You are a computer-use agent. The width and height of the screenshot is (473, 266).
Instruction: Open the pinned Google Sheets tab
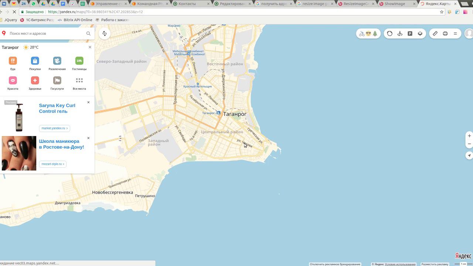click(82, 4)
